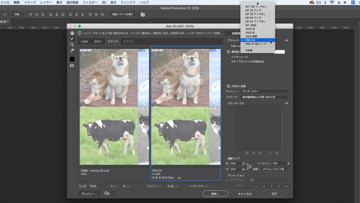Open the preset options flyout menu
Screen dimensions: 360x203
pos(286,40)
